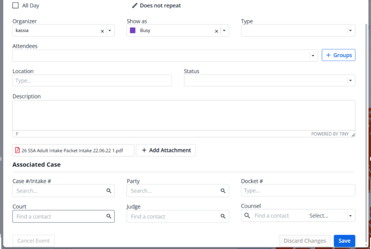Click the PDF icon on the attached intake packet
Image resolution: width=371 pixels, height=249 pixels.
tap(17, 150)
